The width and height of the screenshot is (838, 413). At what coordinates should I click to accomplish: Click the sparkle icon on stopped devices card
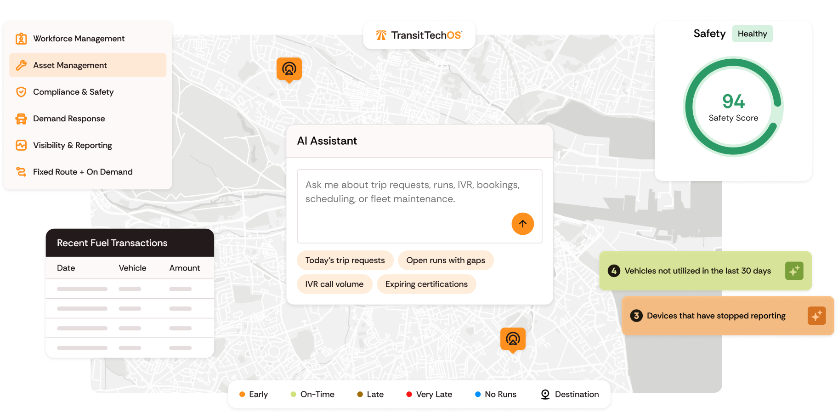click(x=816, y=316)
